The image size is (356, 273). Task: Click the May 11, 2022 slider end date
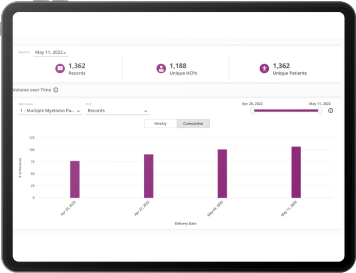pyautogui.click(x=320, y=104)
